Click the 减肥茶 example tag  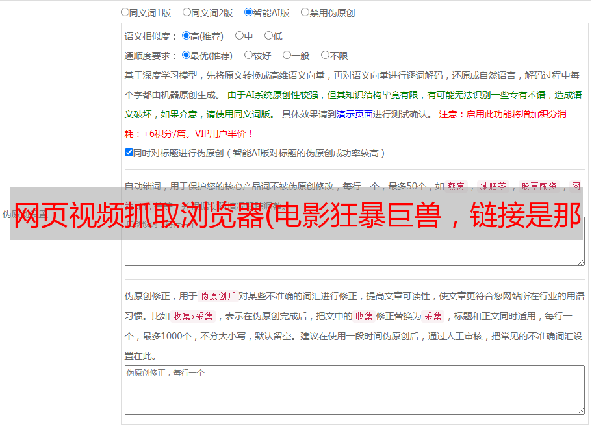click(x=493, y=186)
